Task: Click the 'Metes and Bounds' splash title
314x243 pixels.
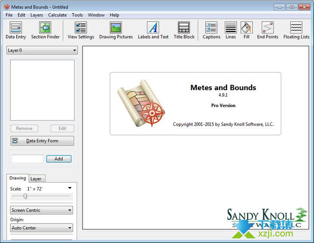Action: [223, 87]
